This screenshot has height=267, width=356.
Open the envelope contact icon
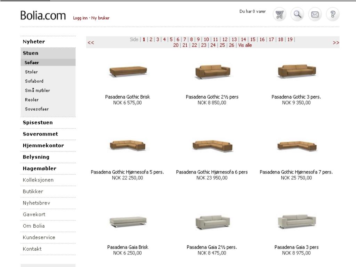(x=315, y=14)
